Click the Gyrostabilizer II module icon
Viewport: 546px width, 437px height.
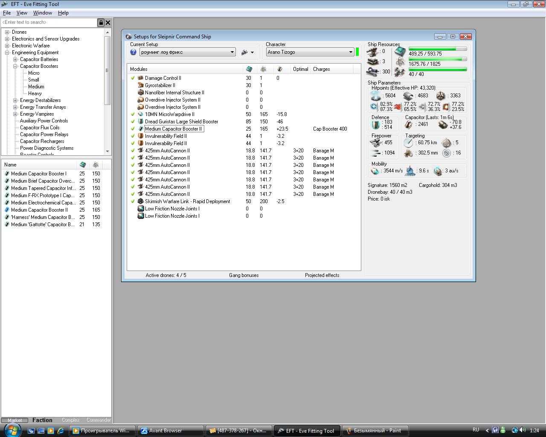tap(140, 85)
